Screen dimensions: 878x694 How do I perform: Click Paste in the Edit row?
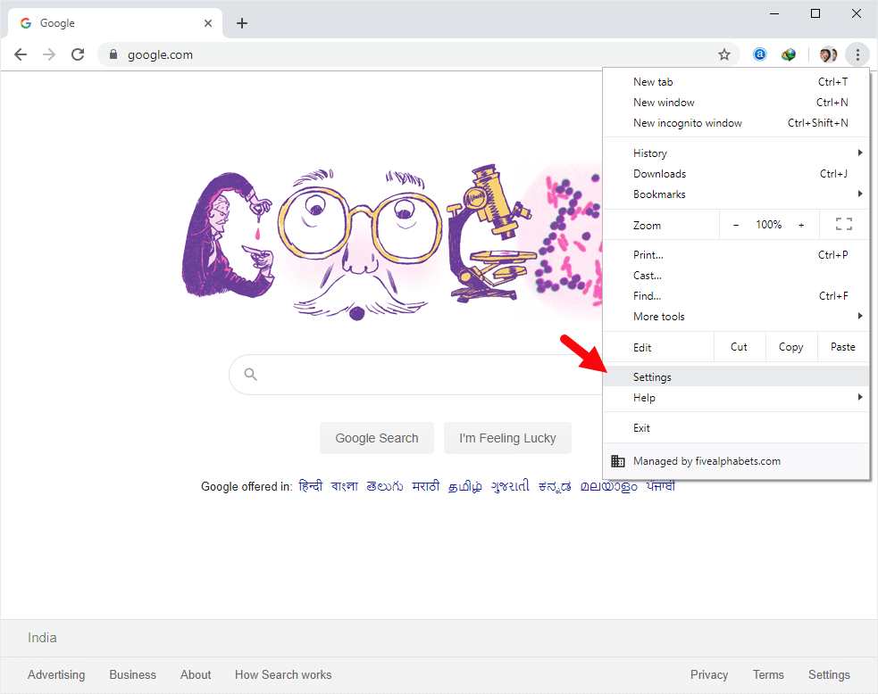(x=843, y=347)
